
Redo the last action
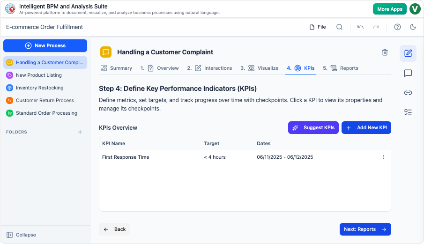click(x=376, y=27)
